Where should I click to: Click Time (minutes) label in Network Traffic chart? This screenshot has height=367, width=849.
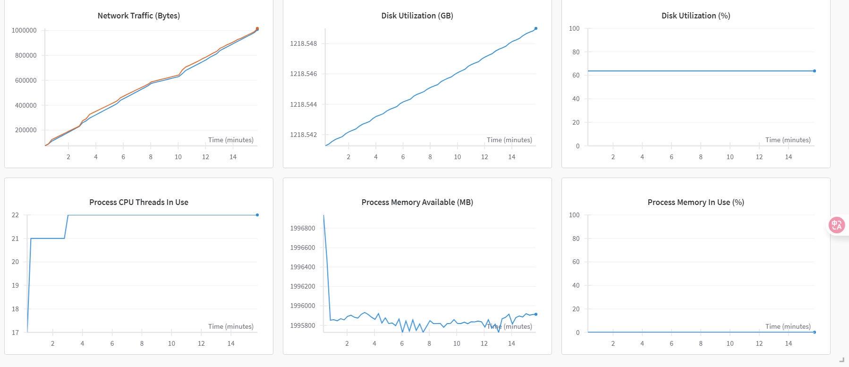(230, 140)
